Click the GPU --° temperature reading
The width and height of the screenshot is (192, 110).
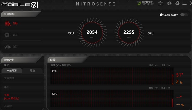pyautogui.click(x=179, y=97)
